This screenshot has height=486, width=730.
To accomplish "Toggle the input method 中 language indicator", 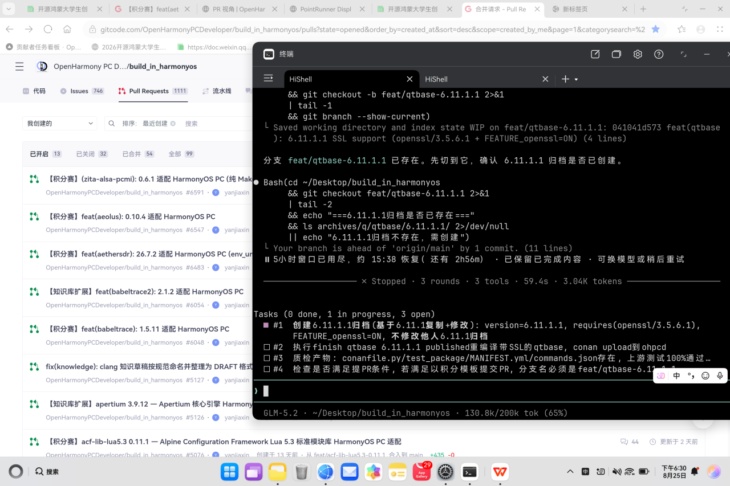I will tap(676, 375).
